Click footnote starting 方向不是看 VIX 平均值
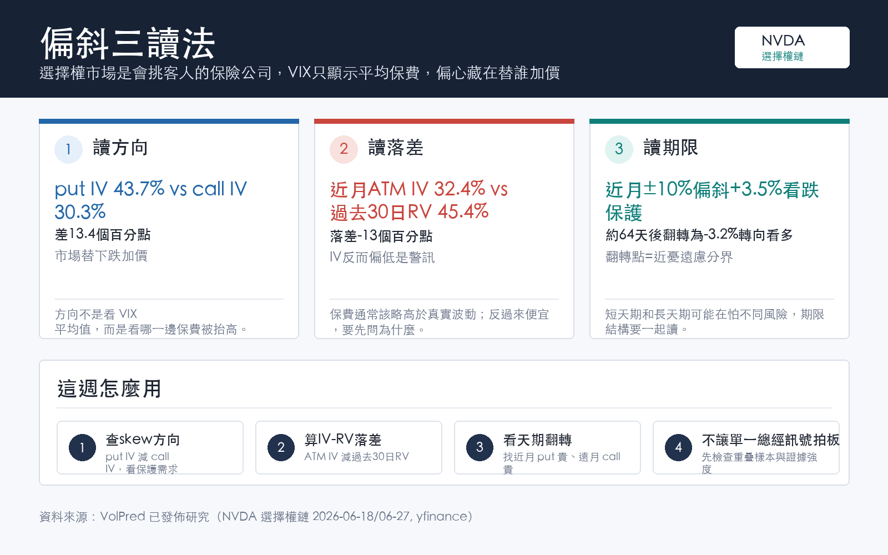 [x=151, y=322]
